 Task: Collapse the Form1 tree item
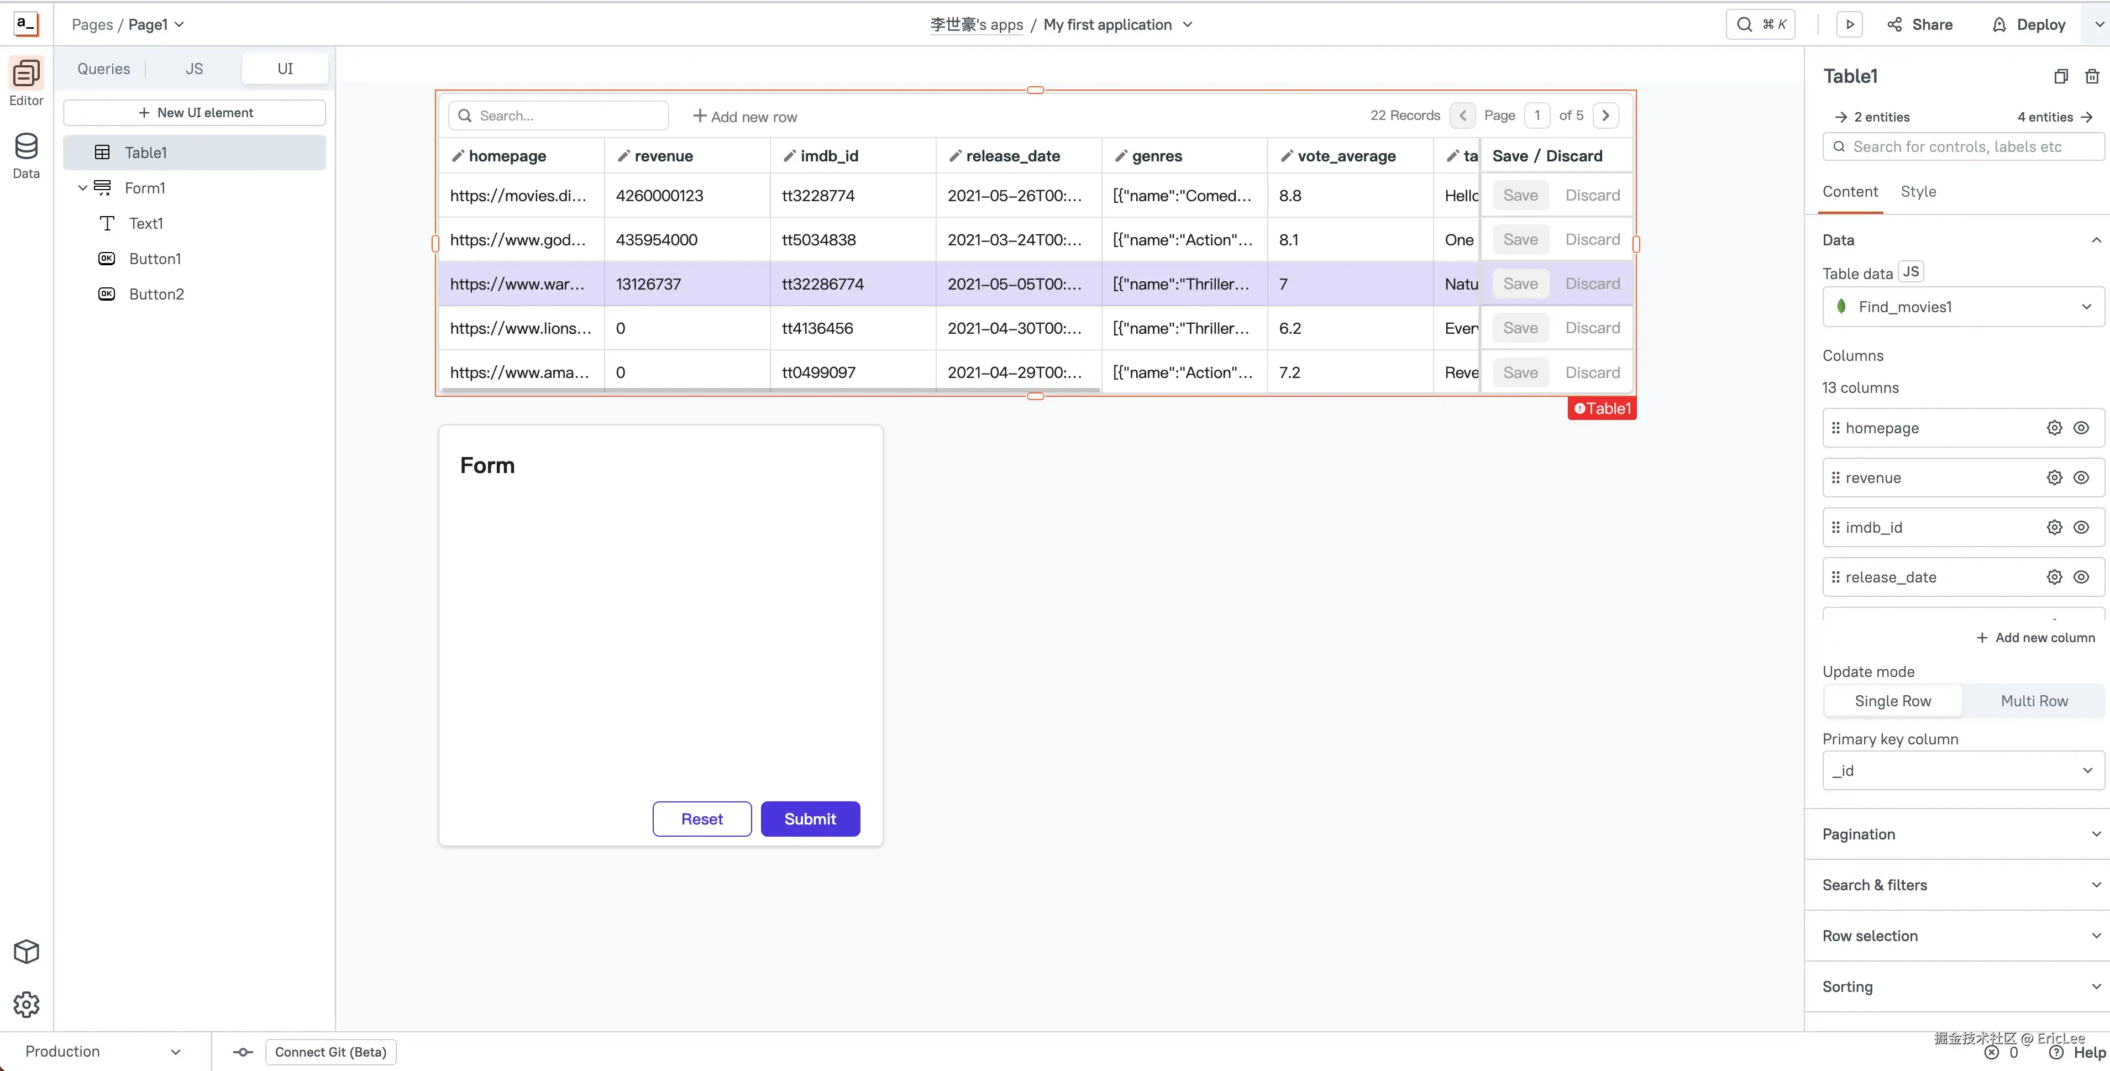(83, 188)
